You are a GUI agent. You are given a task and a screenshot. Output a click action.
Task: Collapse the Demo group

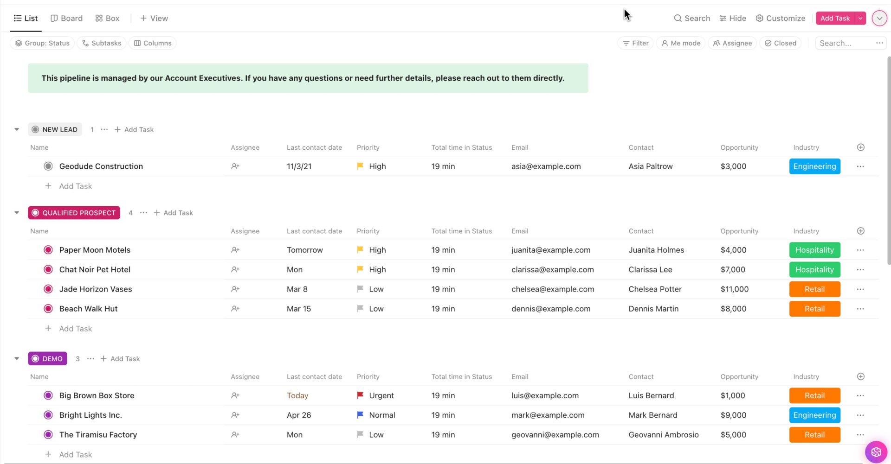pyautogui.click(x=17, y=359)
